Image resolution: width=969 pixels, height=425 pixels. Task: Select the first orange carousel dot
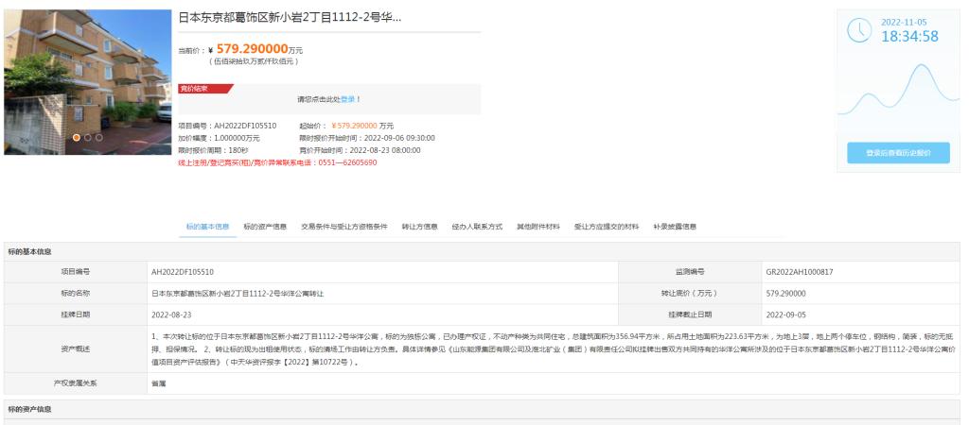click(x=77, y=137)
